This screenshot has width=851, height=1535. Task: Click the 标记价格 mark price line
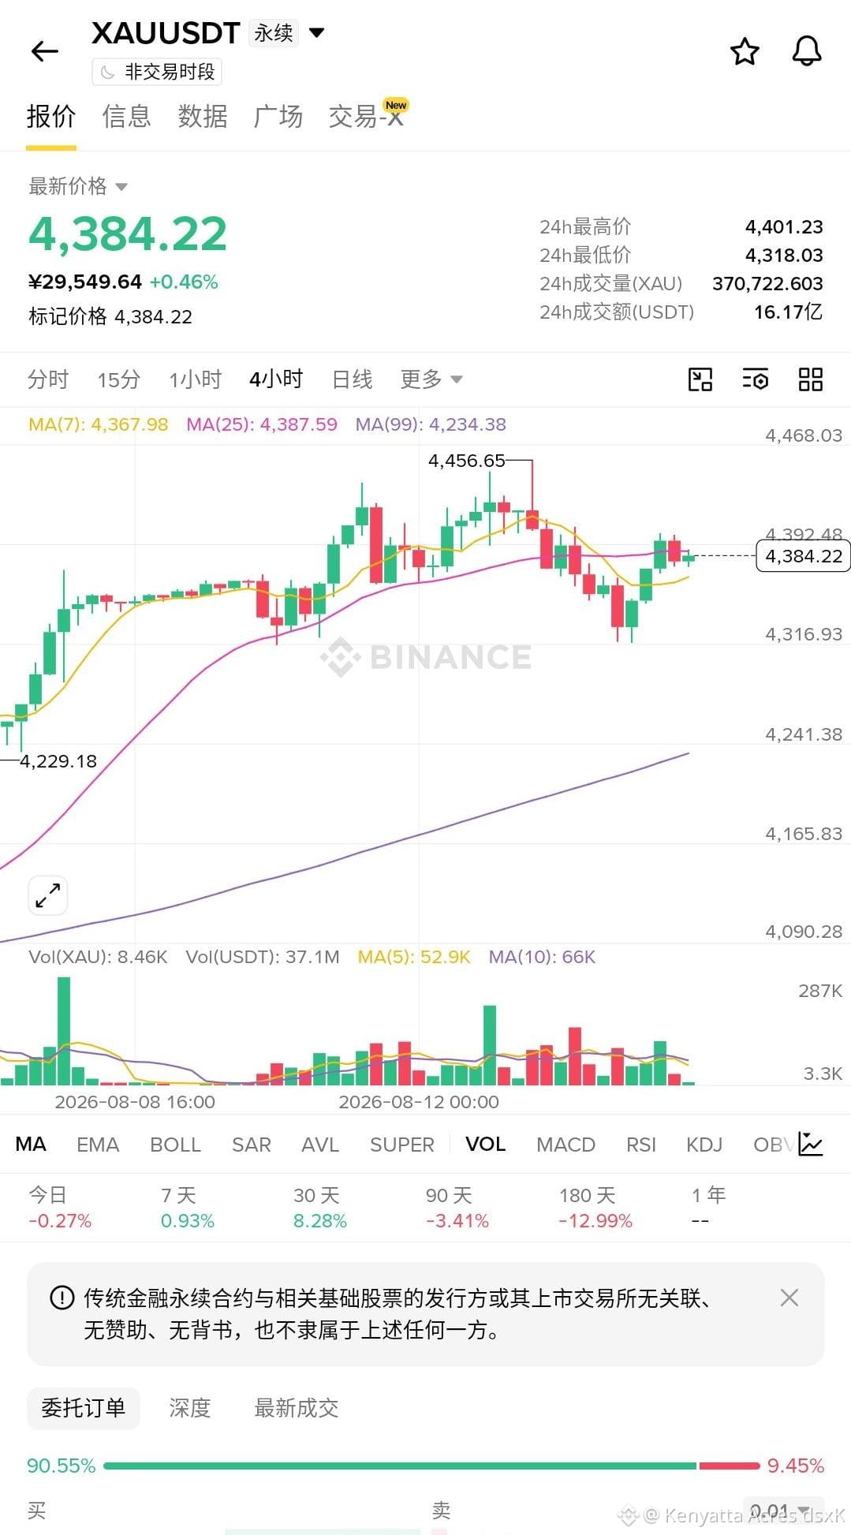click(110, 317)
